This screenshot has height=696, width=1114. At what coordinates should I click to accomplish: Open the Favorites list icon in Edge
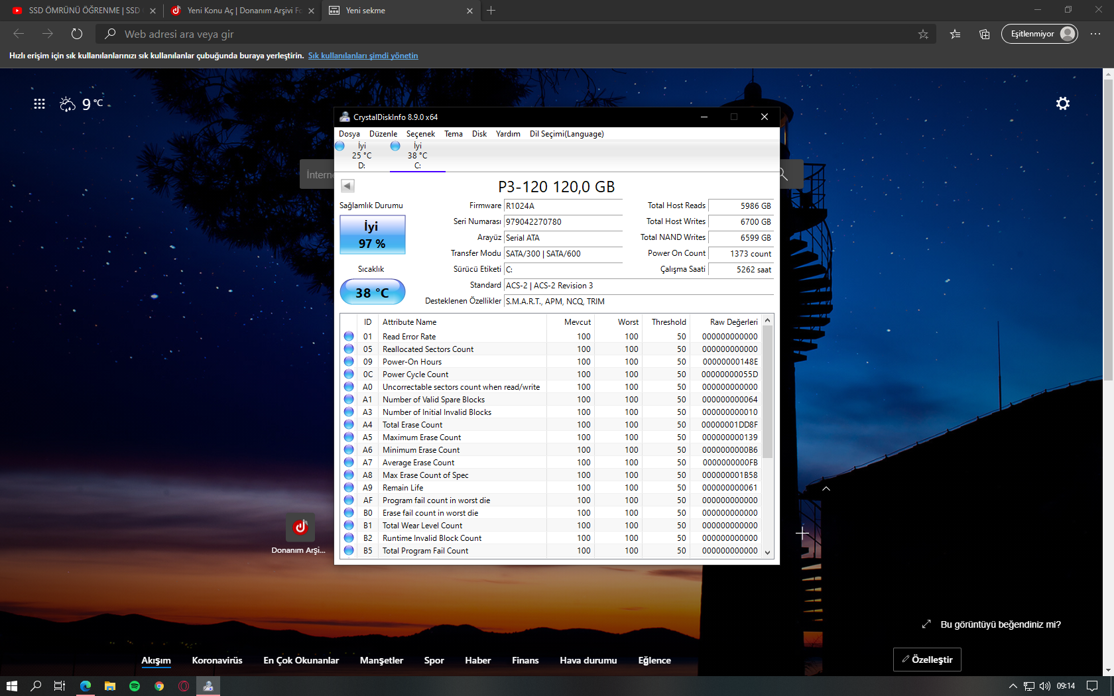tap(955, 34)
